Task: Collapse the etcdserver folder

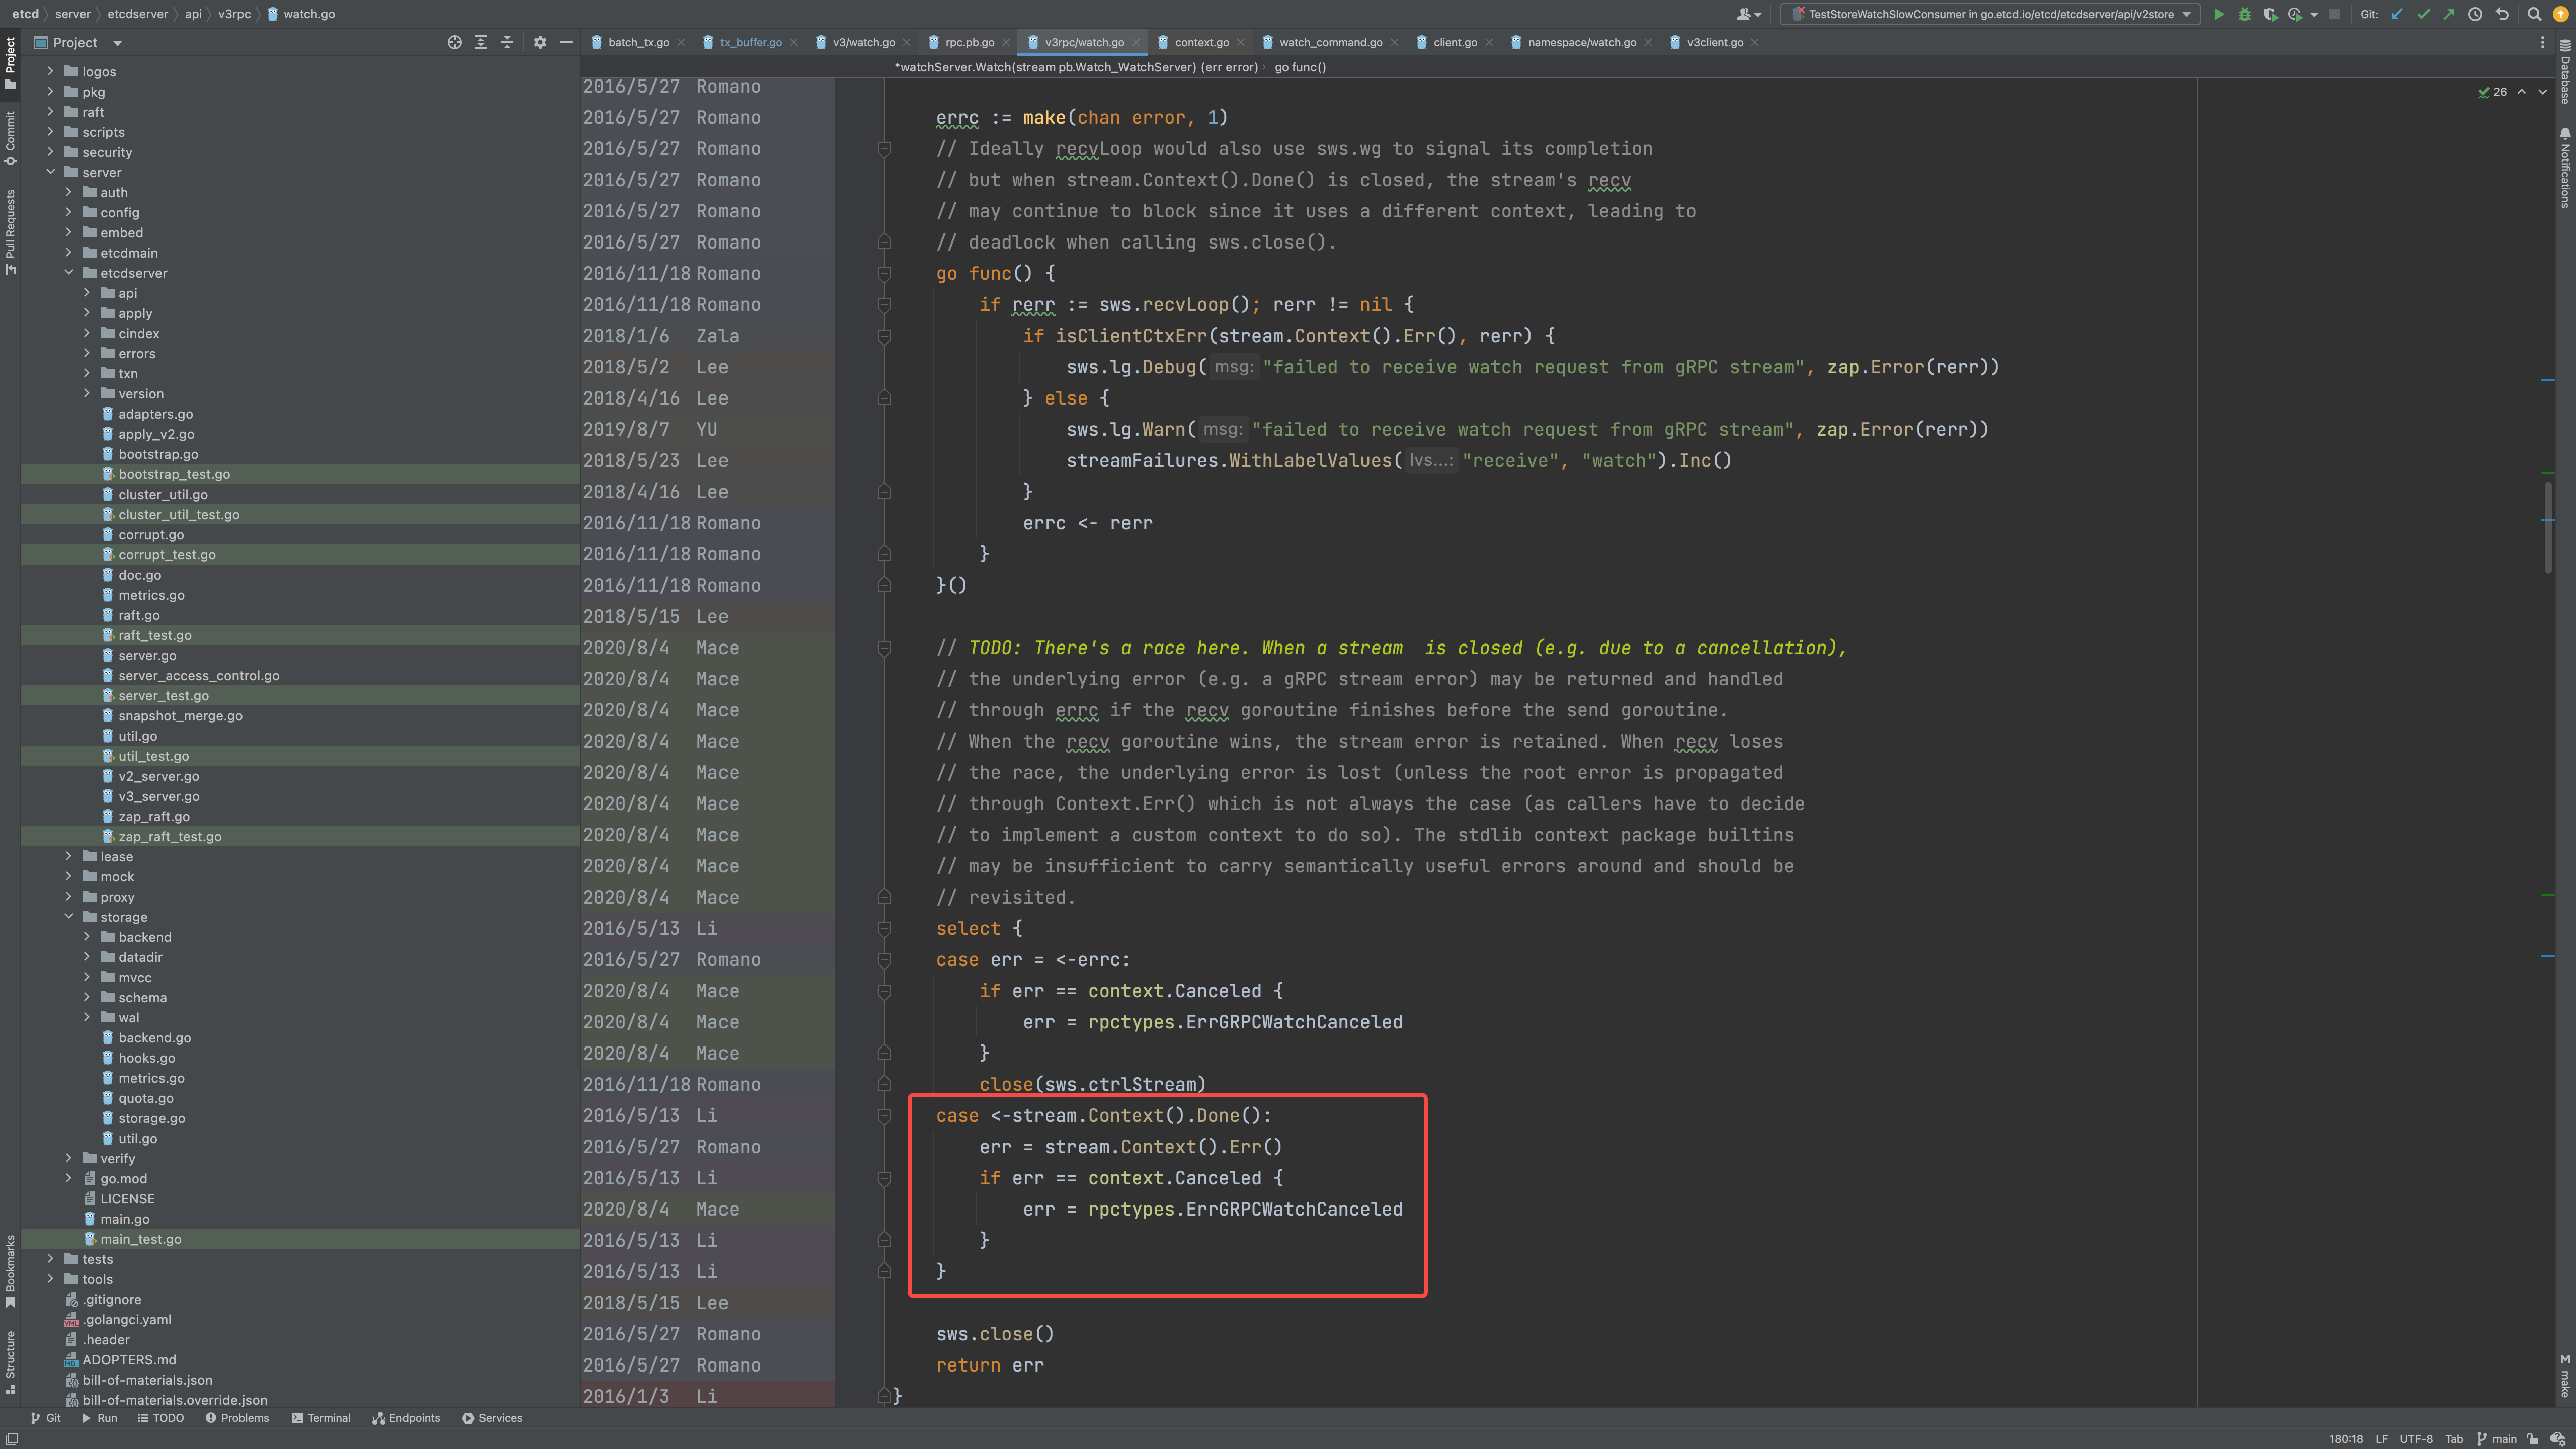Action: 69,272
